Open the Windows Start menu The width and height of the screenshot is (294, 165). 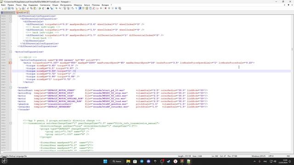point(105,161)
